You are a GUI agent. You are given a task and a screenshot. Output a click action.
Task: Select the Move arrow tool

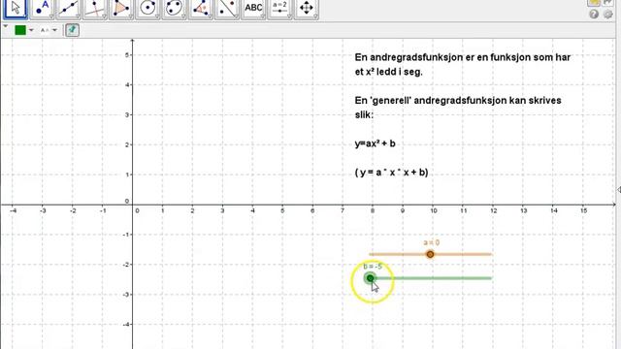pos(16,8)
